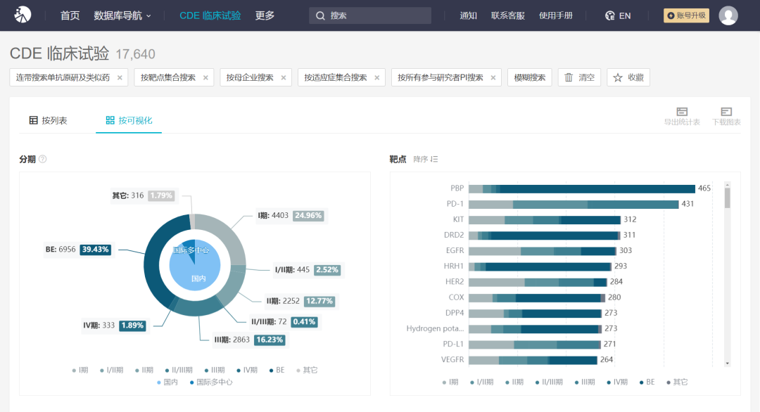
Task: Click the 16.23% III期 percentage label
Action: (x=270, y=340)
